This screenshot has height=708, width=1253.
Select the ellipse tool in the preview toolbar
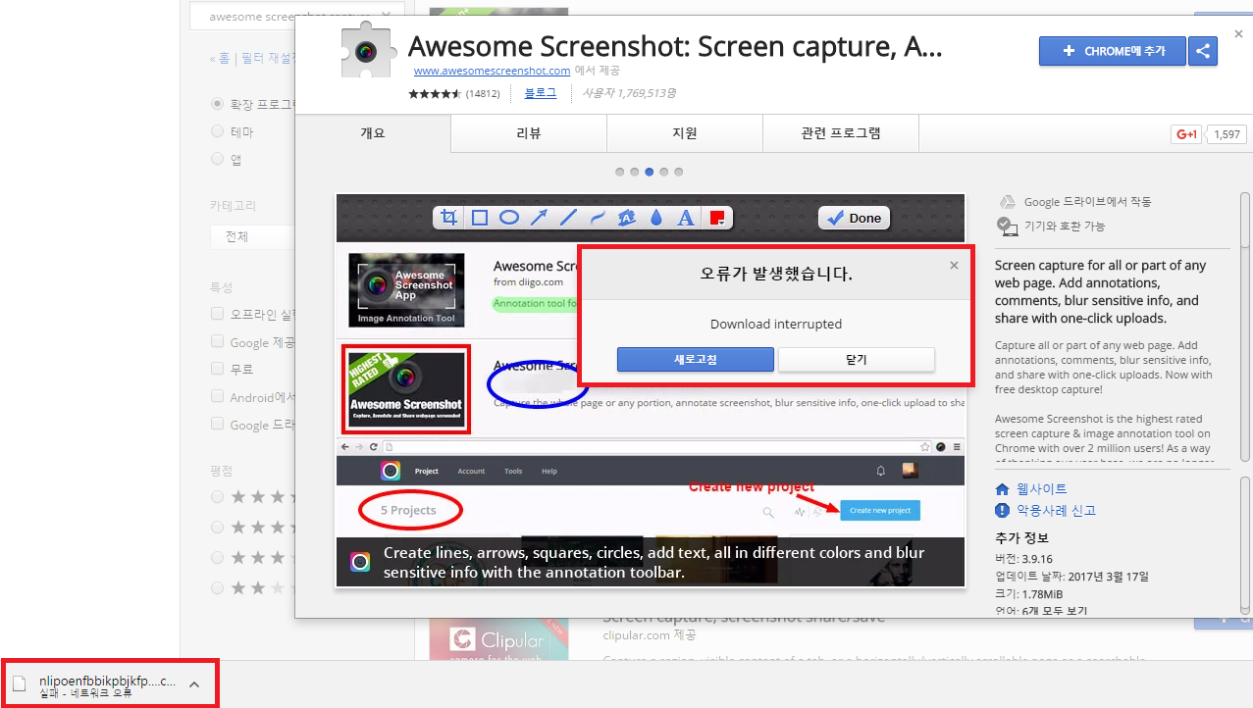(x=509, y=218)
